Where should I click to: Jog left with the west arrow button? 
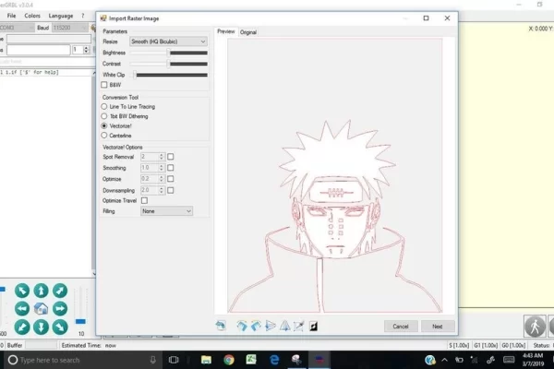click(x=22, y=309)
